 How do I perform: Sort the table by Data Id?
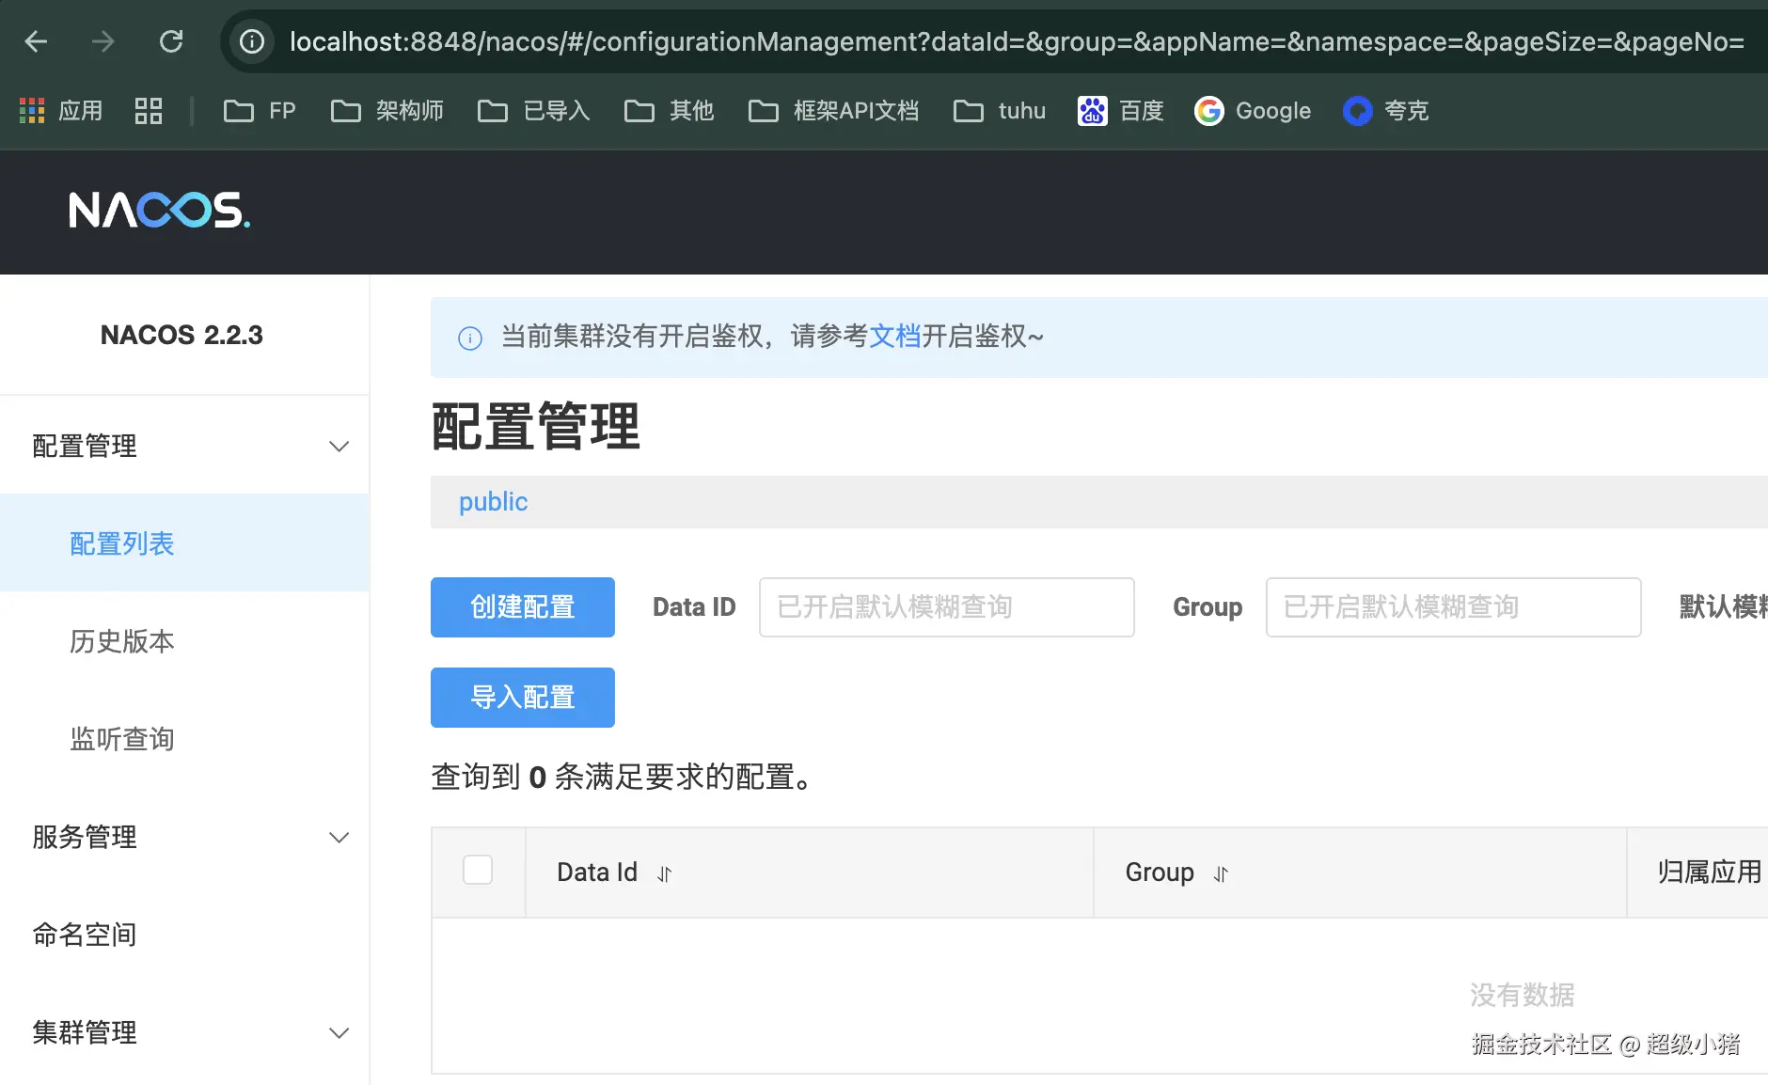click(665, 873)
